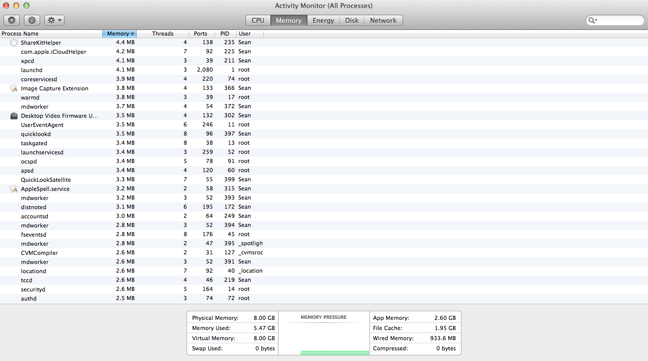This screenshot has height=361, width=648.
Task: Toggle Memory column sort order
Action: point(119,34)
